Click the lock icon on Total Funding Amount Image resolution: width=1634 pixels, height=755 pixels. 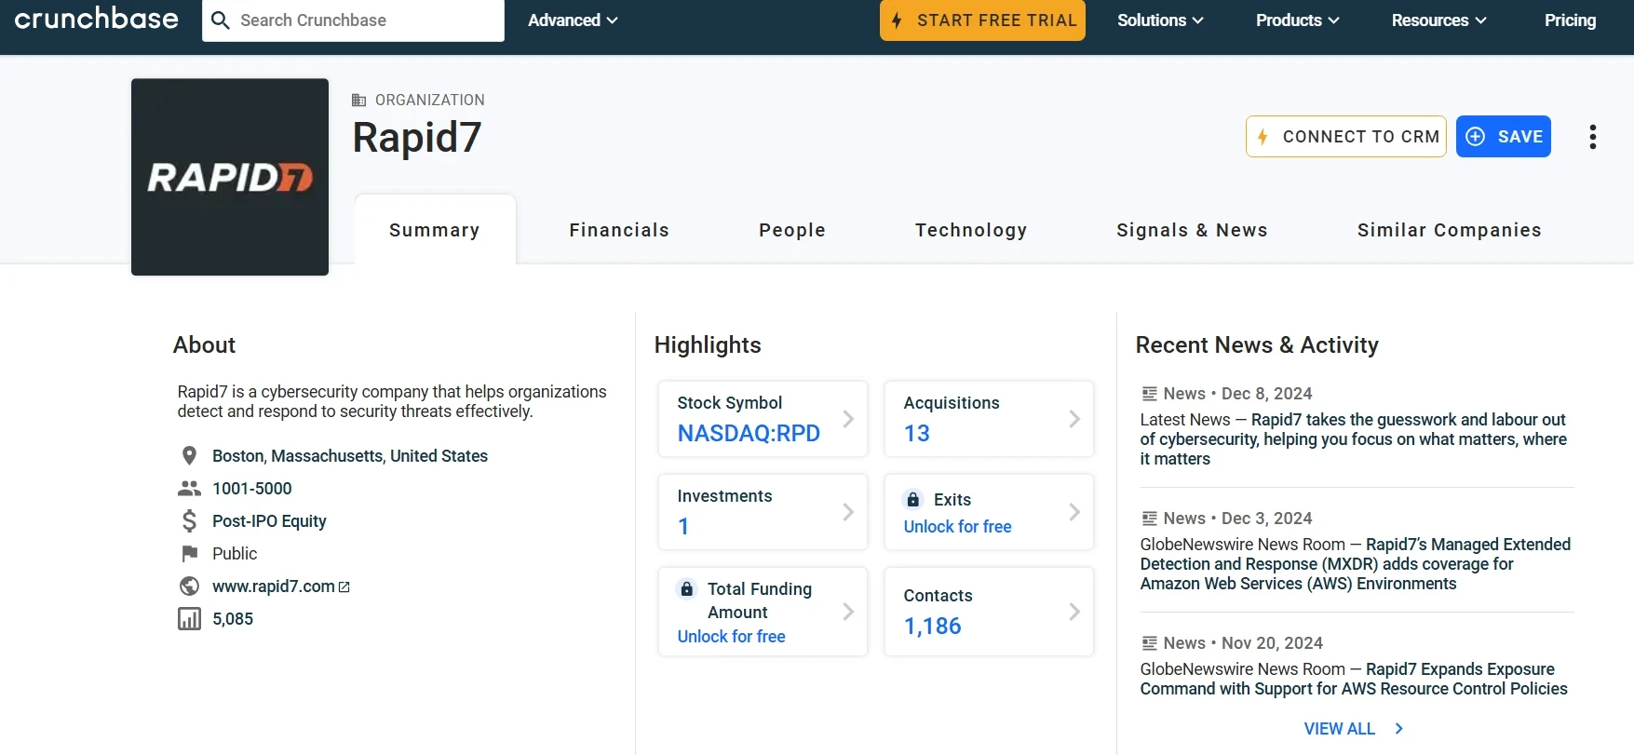click(x=687, y=589)
